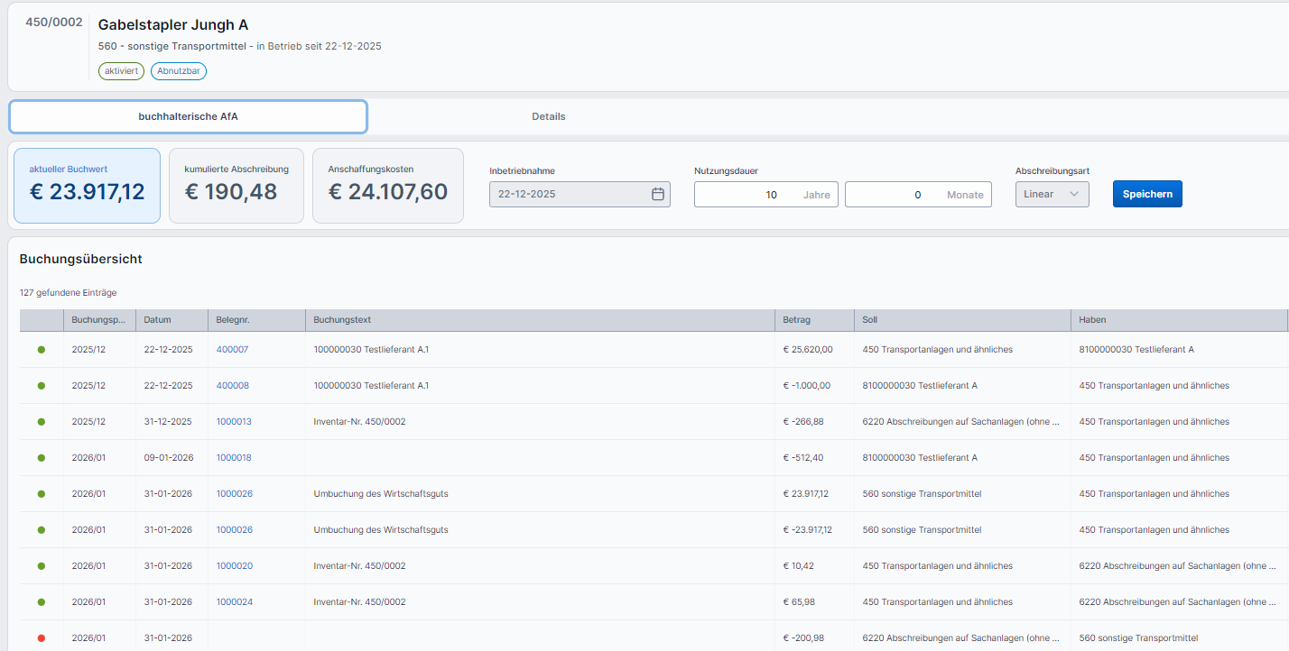Open Beleg number 400007 link
Image resolution: width=1289 pixels, height=651 pixels.
(232, 350)
